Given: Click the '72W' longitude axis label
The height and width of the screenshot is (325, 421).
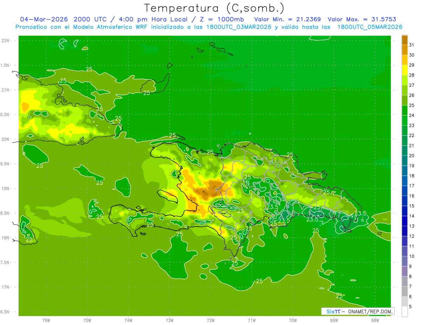Looking at the screenshot, I should coord(210,320).
